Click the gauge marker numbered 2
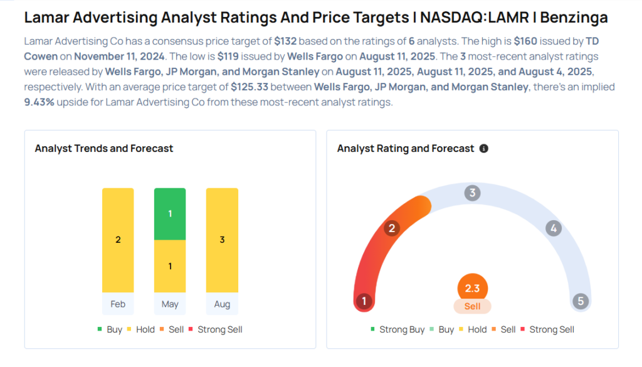 [x=392, y=228]
